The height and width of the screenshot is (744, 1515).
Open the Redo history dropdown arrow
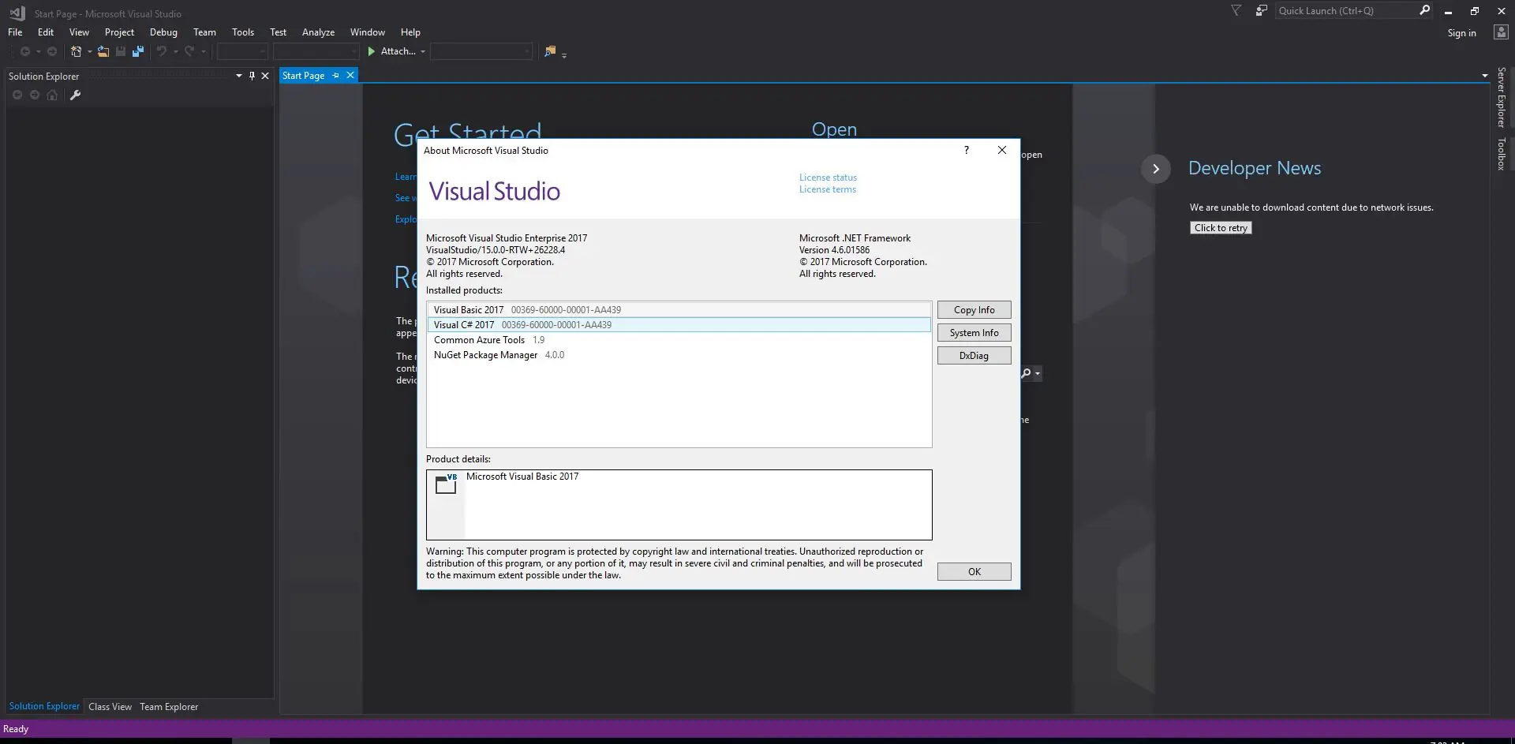coord(204,52)
